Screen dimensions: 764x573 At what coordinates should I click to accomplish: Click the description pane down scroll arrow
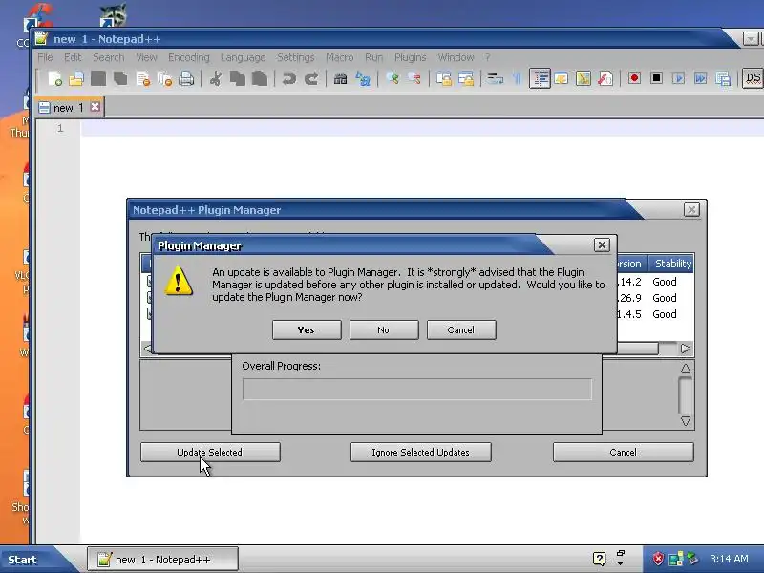(x=686, y=421)
